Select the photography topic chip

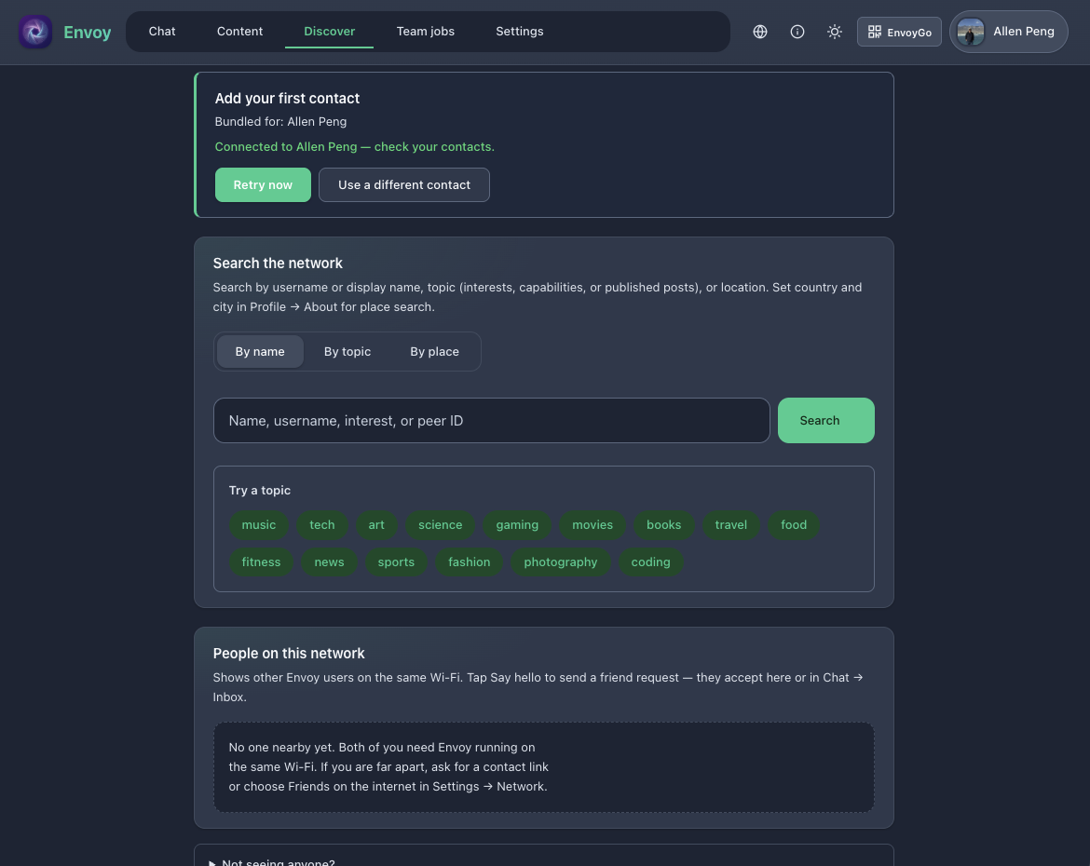560,562
